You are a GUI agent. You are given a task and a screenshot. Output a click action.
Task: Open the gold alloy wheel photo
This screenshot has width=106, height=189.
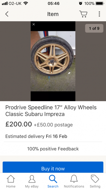pos(53,61)
